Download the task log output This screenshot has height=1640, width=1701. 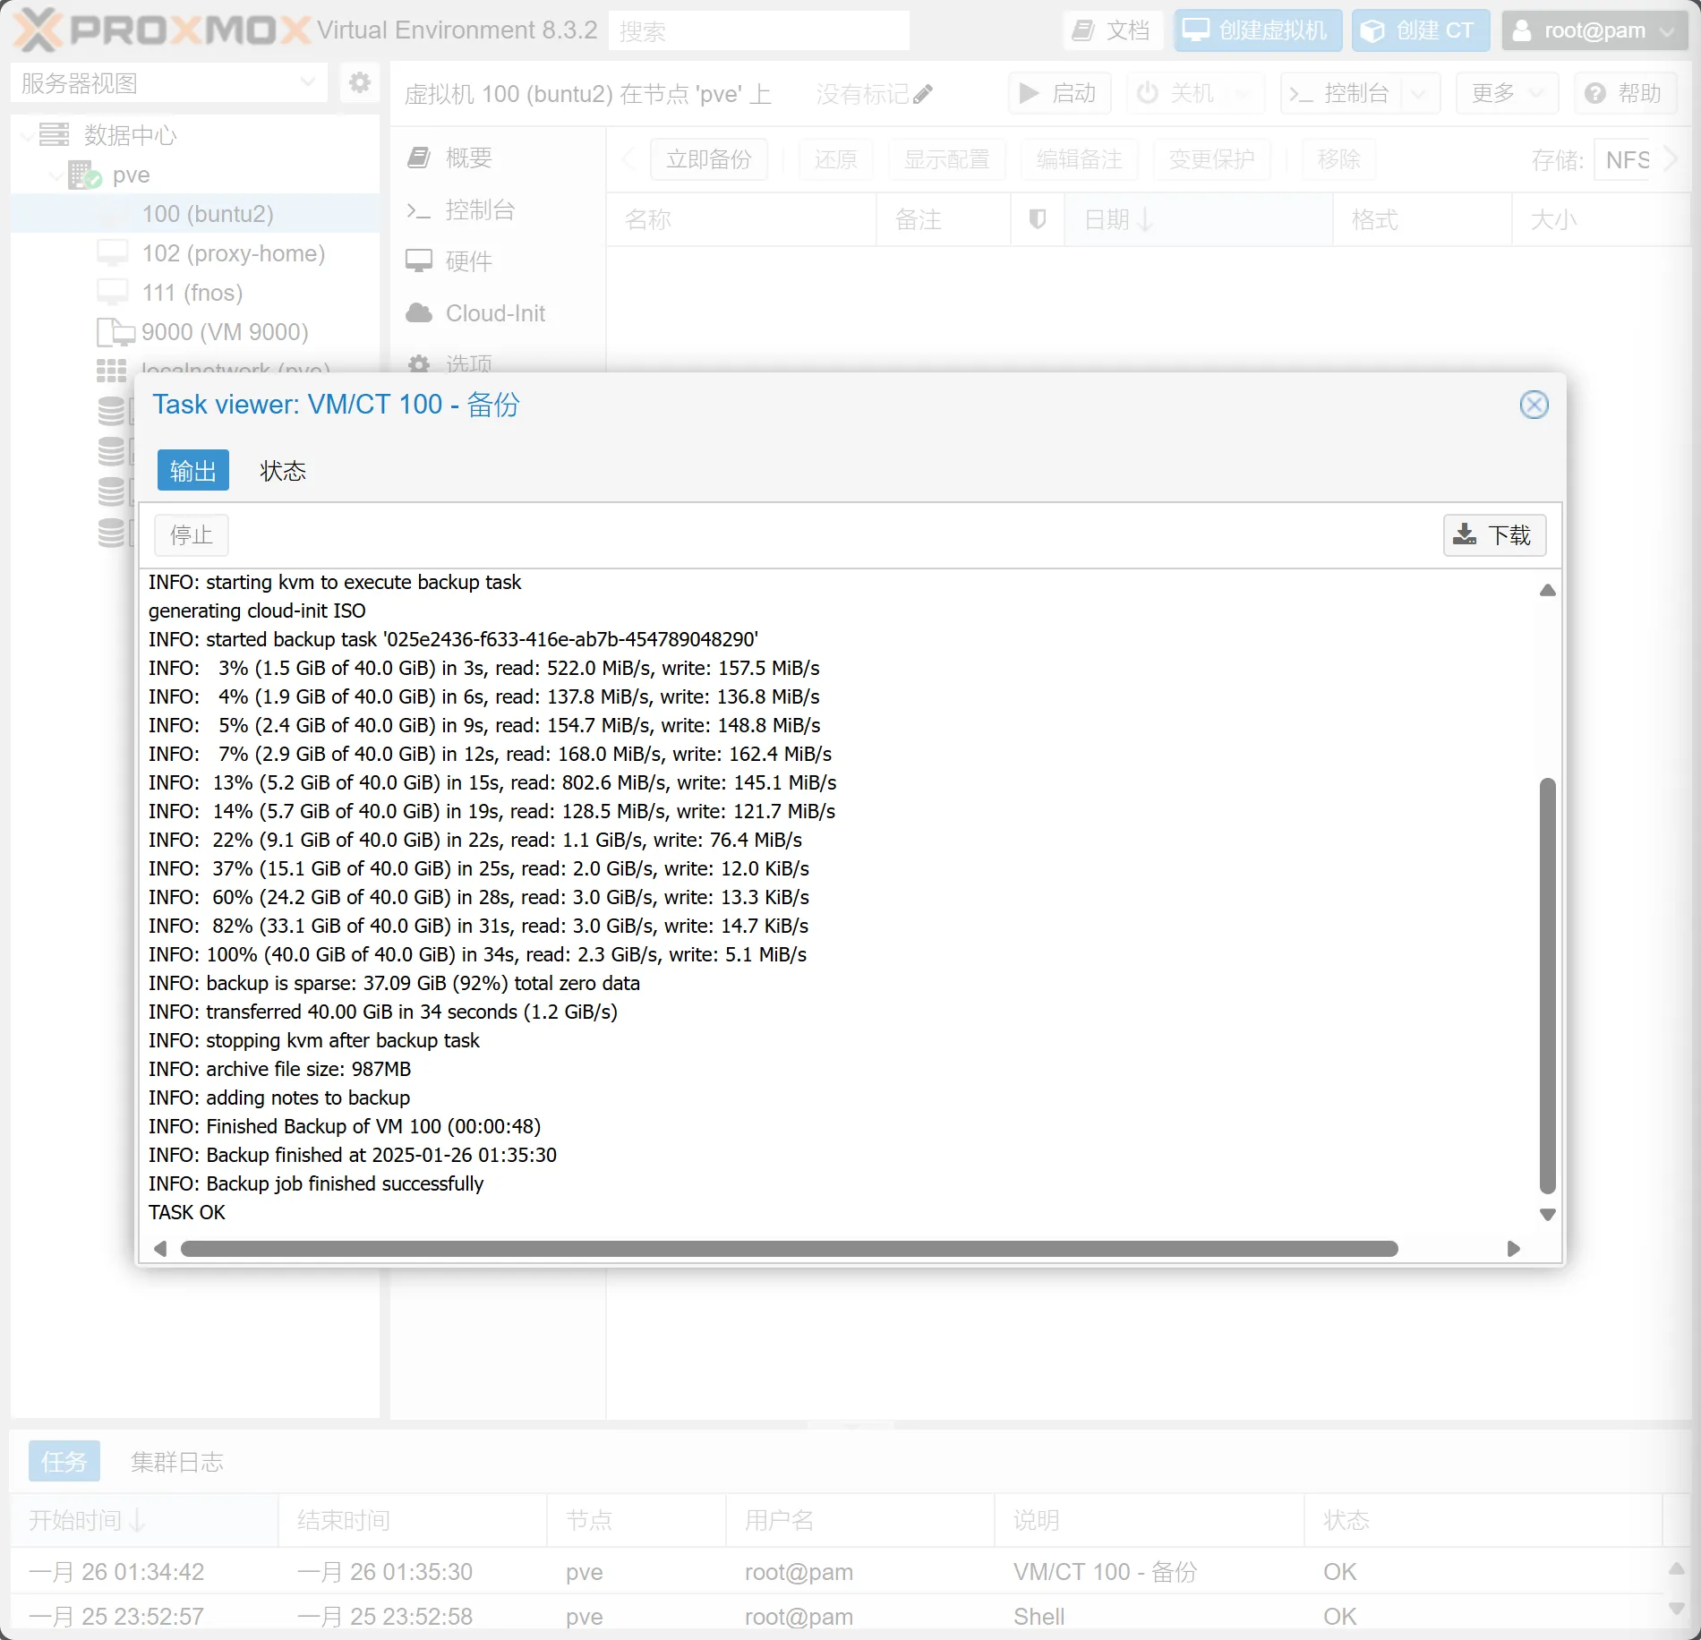(1493, 535)
